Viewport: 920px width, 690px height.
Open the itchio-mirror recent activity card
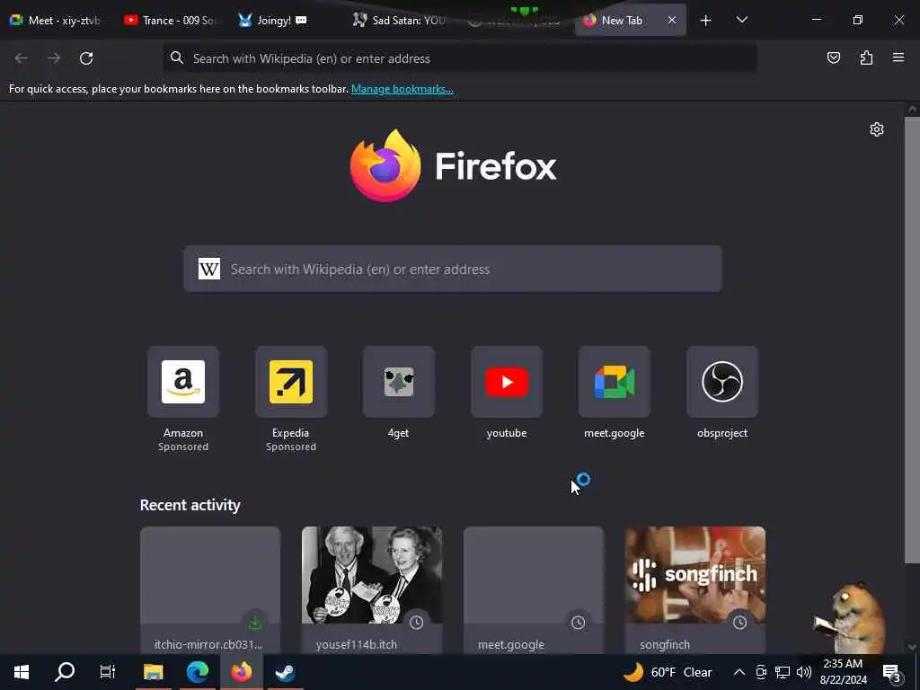210,589
